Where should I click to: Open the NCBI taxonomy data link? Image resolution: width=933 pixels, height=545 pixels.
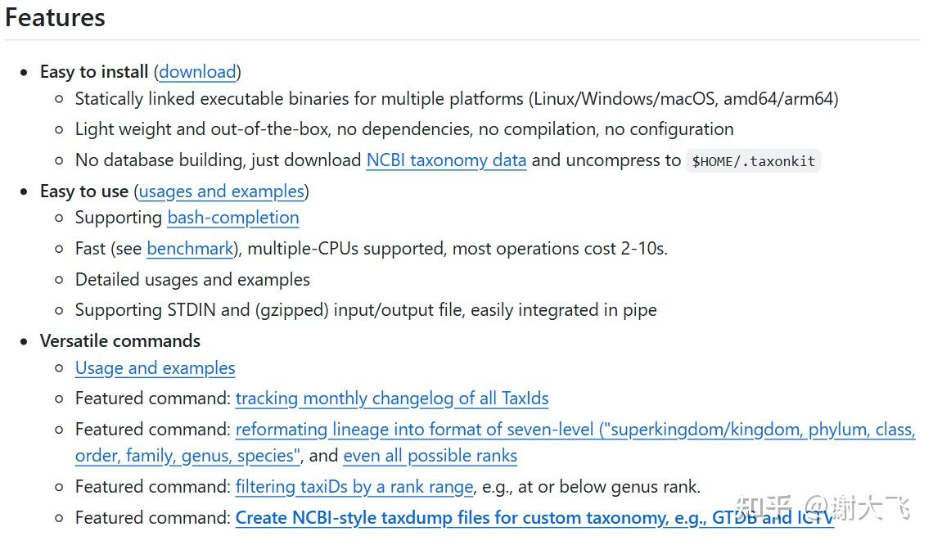(x=446, y=160)
